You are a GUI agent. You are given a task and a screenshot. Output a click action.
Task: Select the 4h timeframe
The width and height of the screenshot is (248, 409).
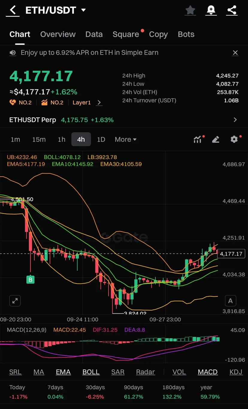point(81,139)
